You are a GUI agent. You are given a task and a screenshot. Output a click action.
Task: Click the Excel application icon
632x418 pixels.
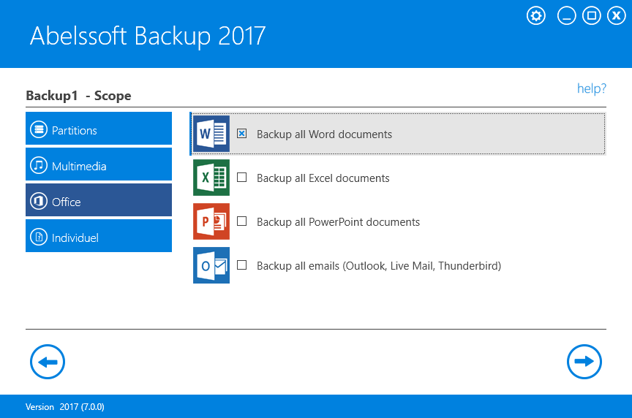coord(211,178)
